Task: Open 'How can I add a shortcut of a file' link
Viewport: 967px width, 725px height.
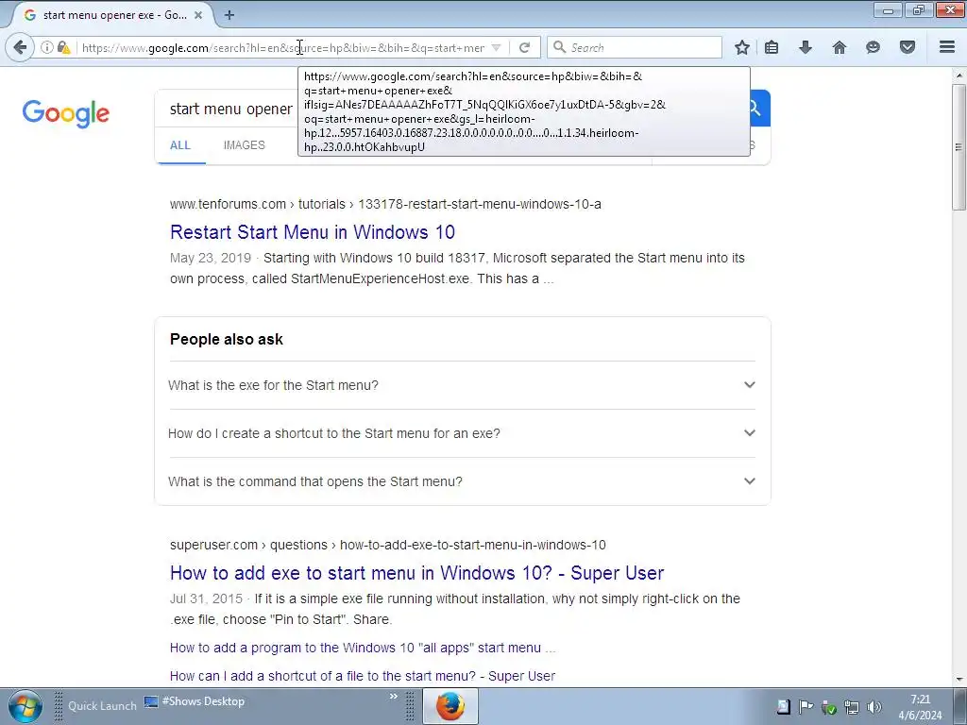Action: click(x=363, y=676)
